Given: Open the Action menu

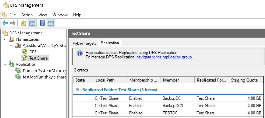Looking at the screenshot, I should click(x=27, y=15).
